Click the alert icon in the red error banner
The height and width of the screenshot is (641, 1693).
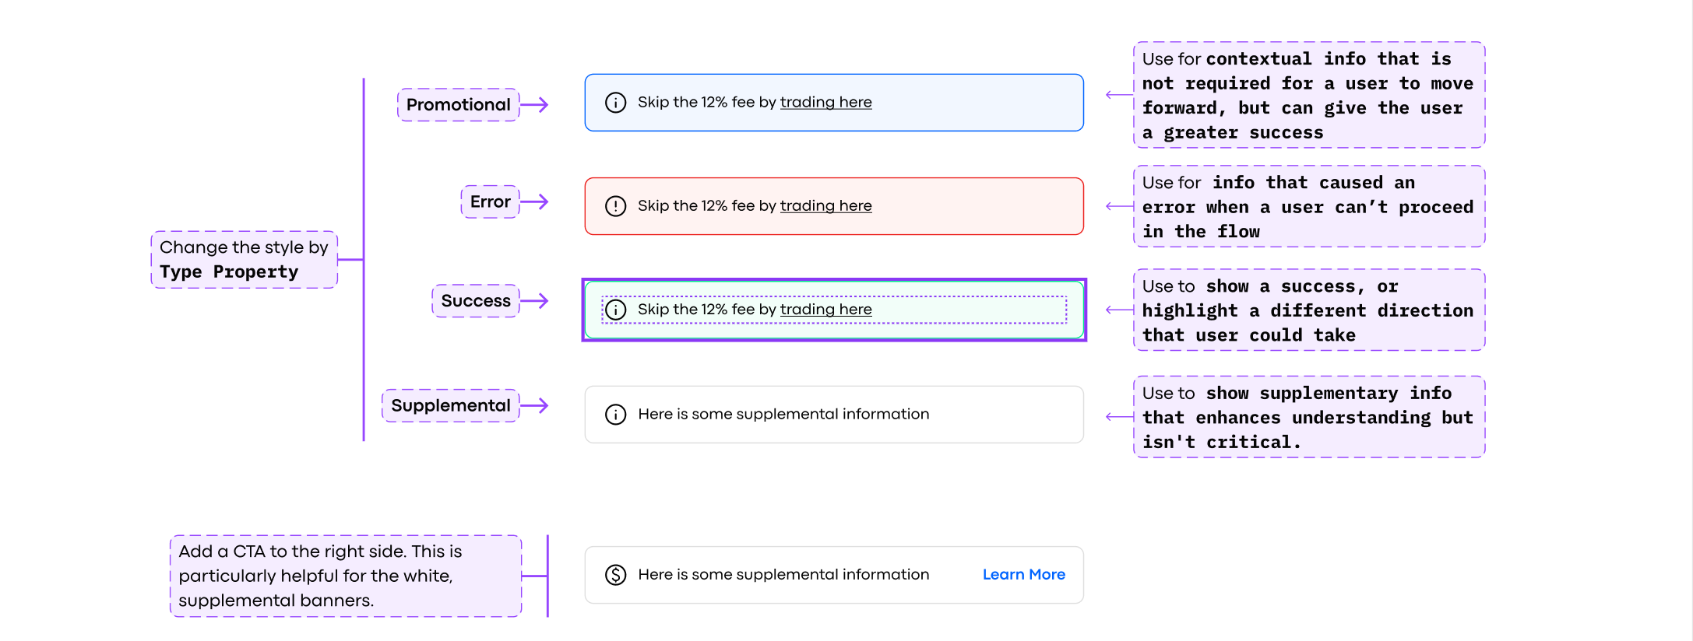point(615,206)
